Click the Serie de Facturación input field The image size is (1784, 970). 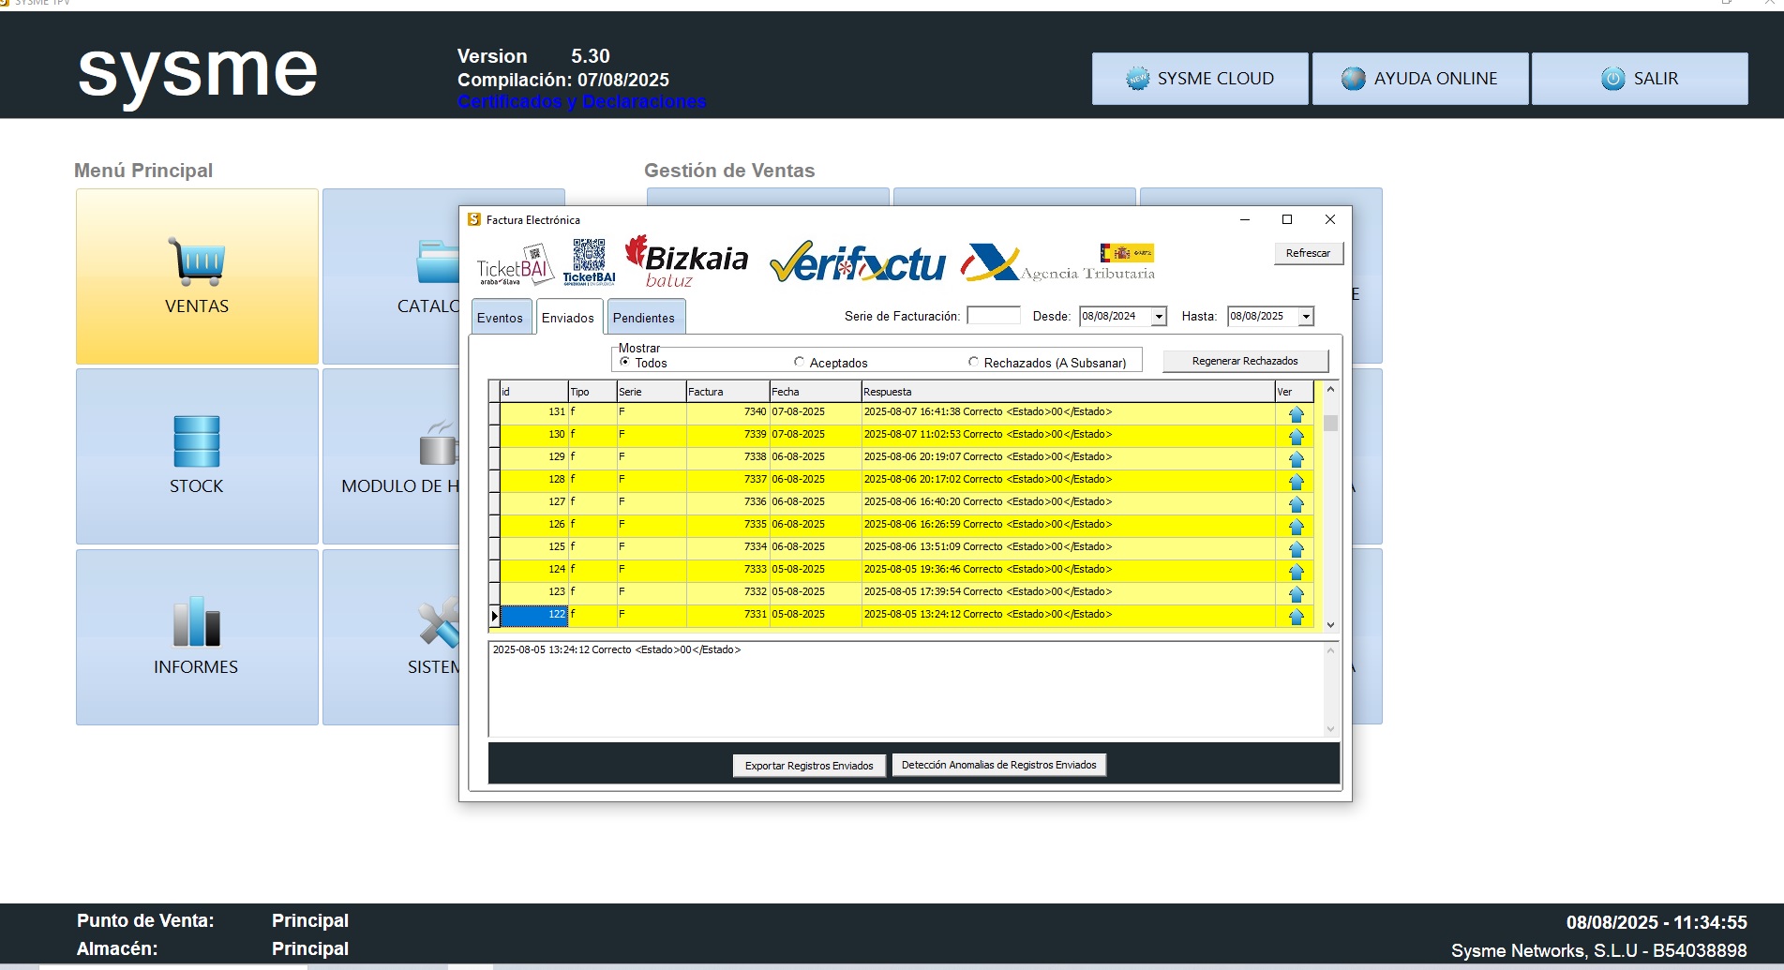coord(994,316)
